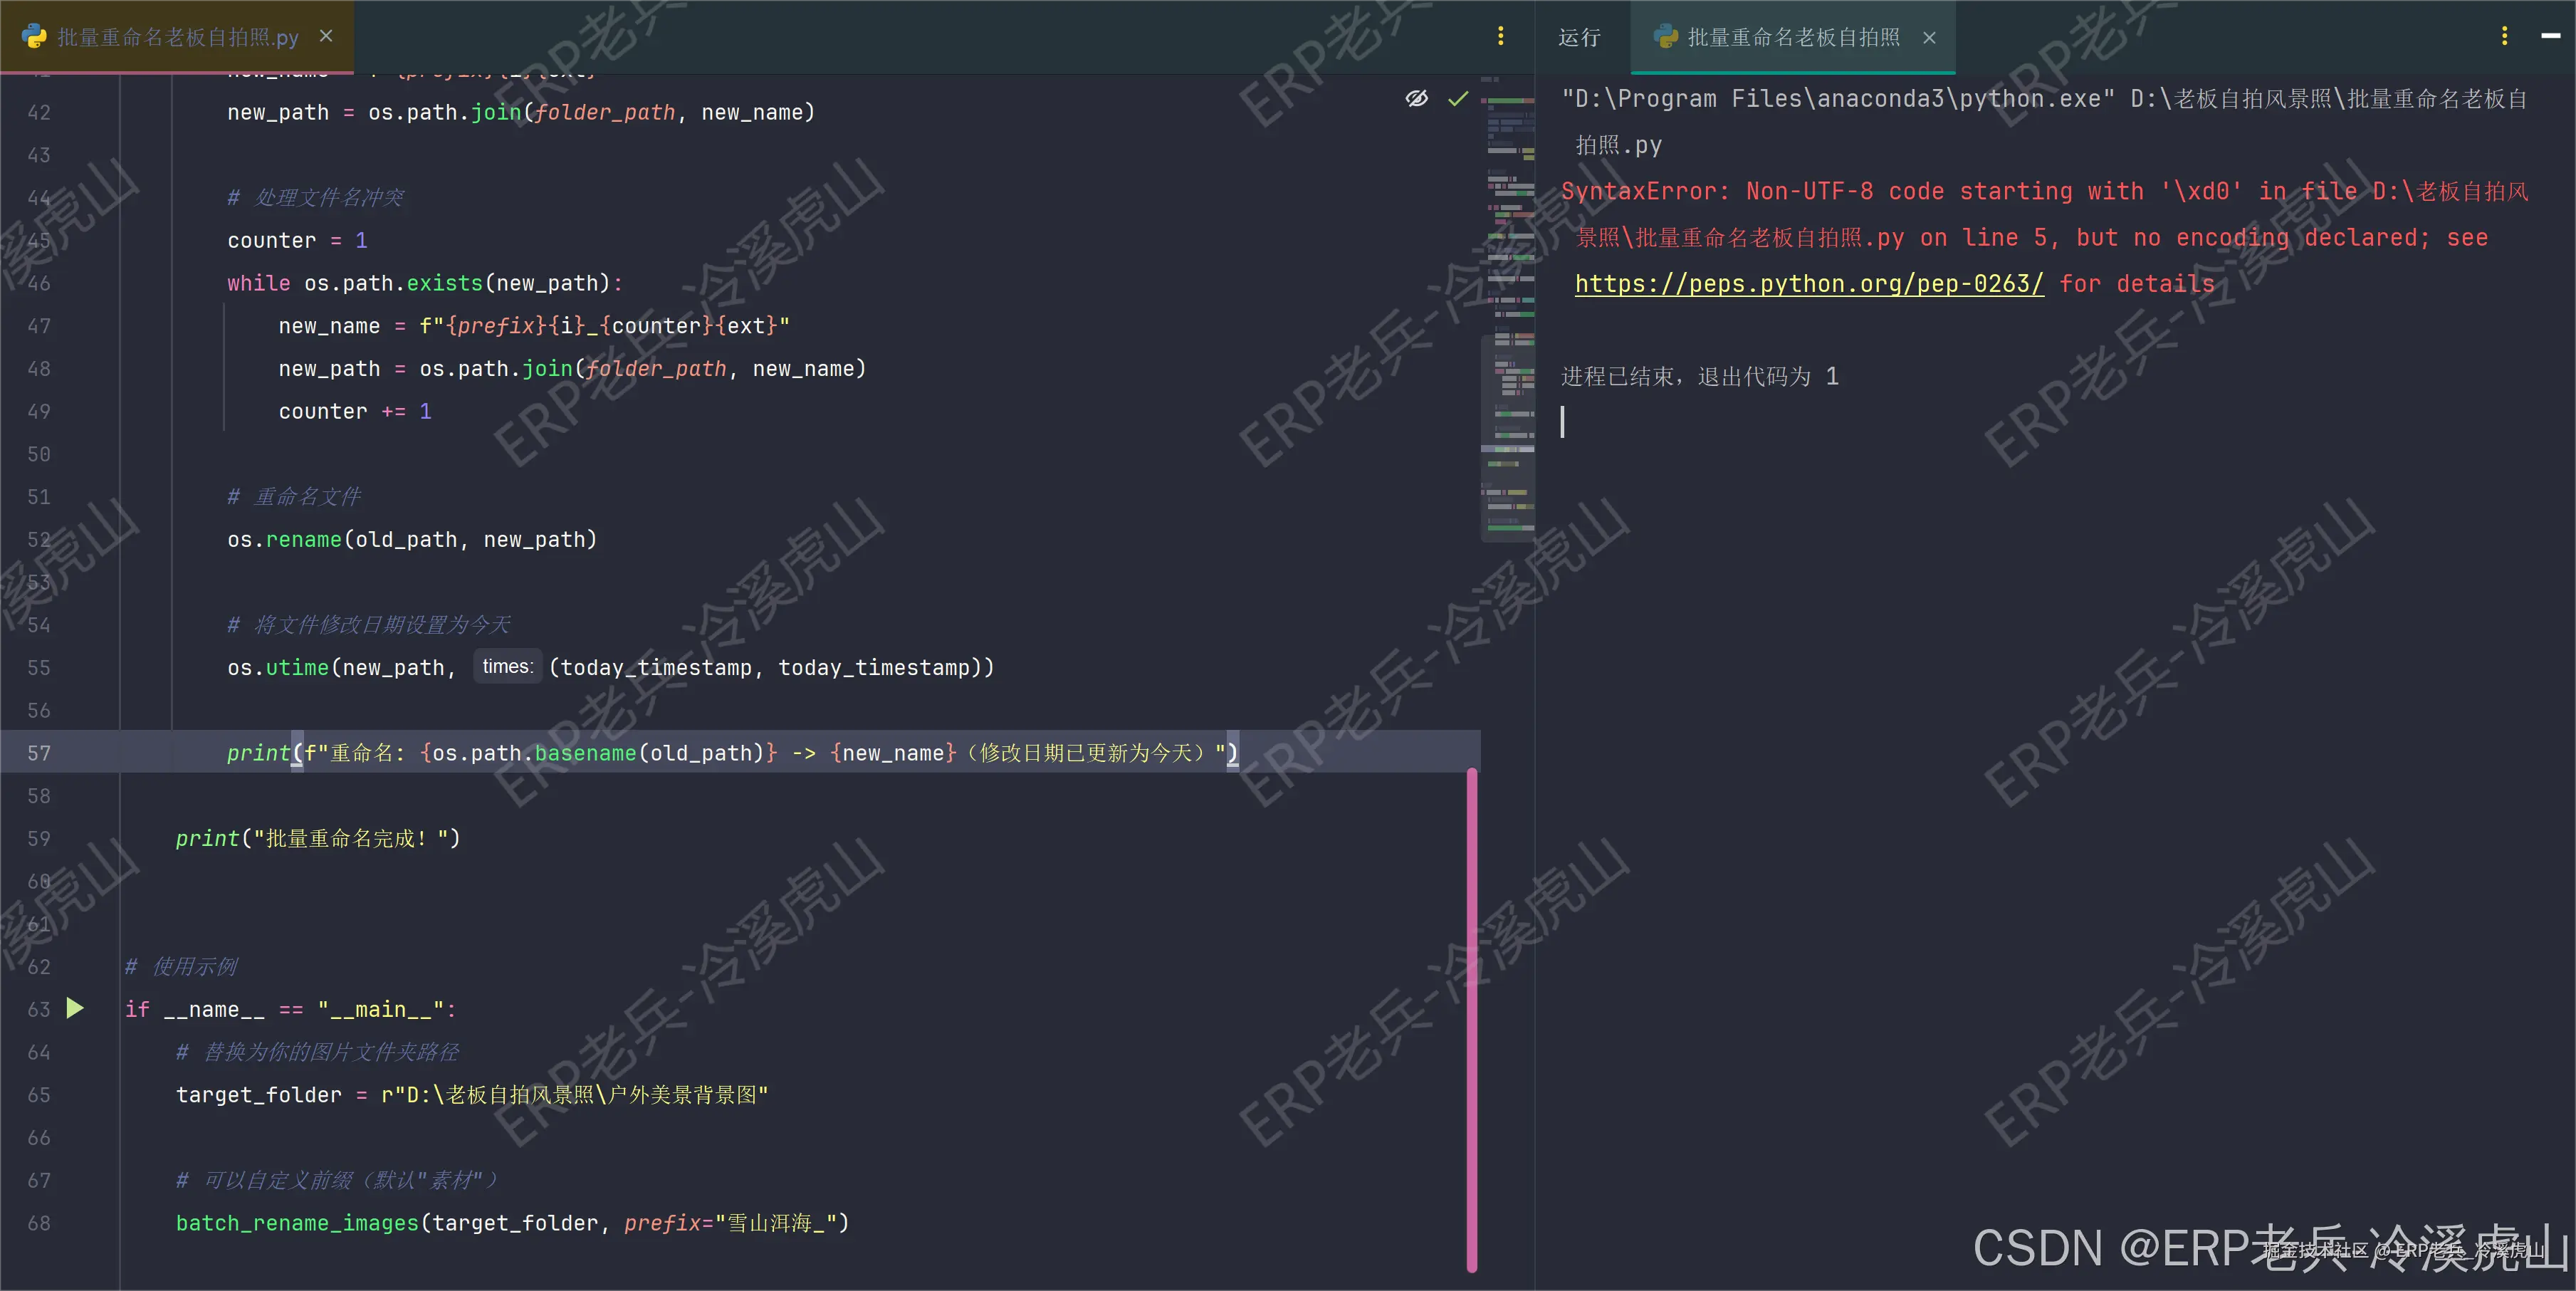2576x1291 pixels.
Task: Click the green run arrow beside line 63
Action: [75, 1008]
